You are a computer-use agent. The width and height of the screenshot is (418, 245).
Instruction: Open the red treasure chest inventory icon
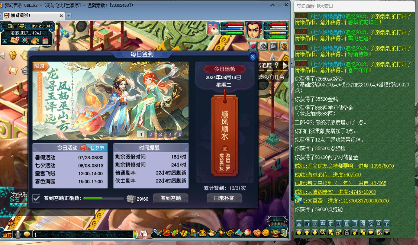[166, 233]
